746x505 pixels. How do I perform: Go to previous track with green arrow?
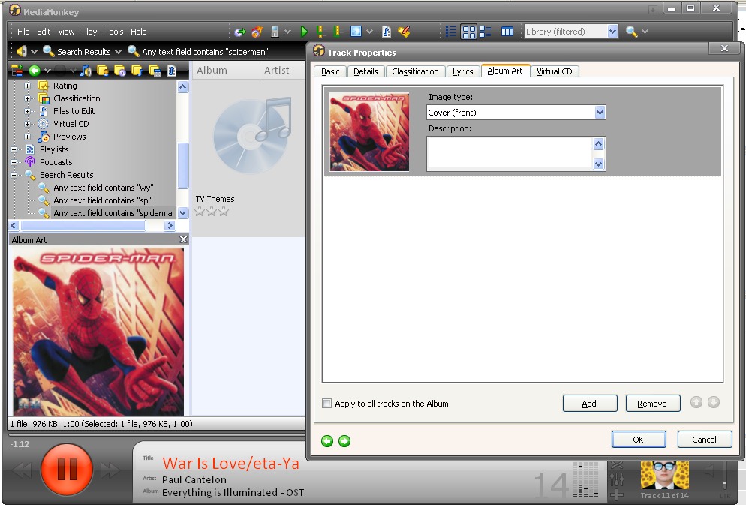[x=327, y=441]
